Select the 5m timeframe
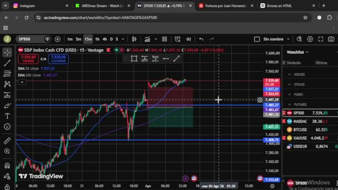This screenshot has width=338, height=190. pos(78,39)
